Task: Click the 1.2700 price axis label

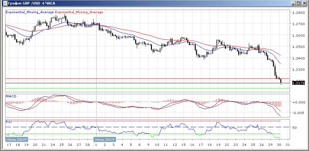Action: click(298, 24)
